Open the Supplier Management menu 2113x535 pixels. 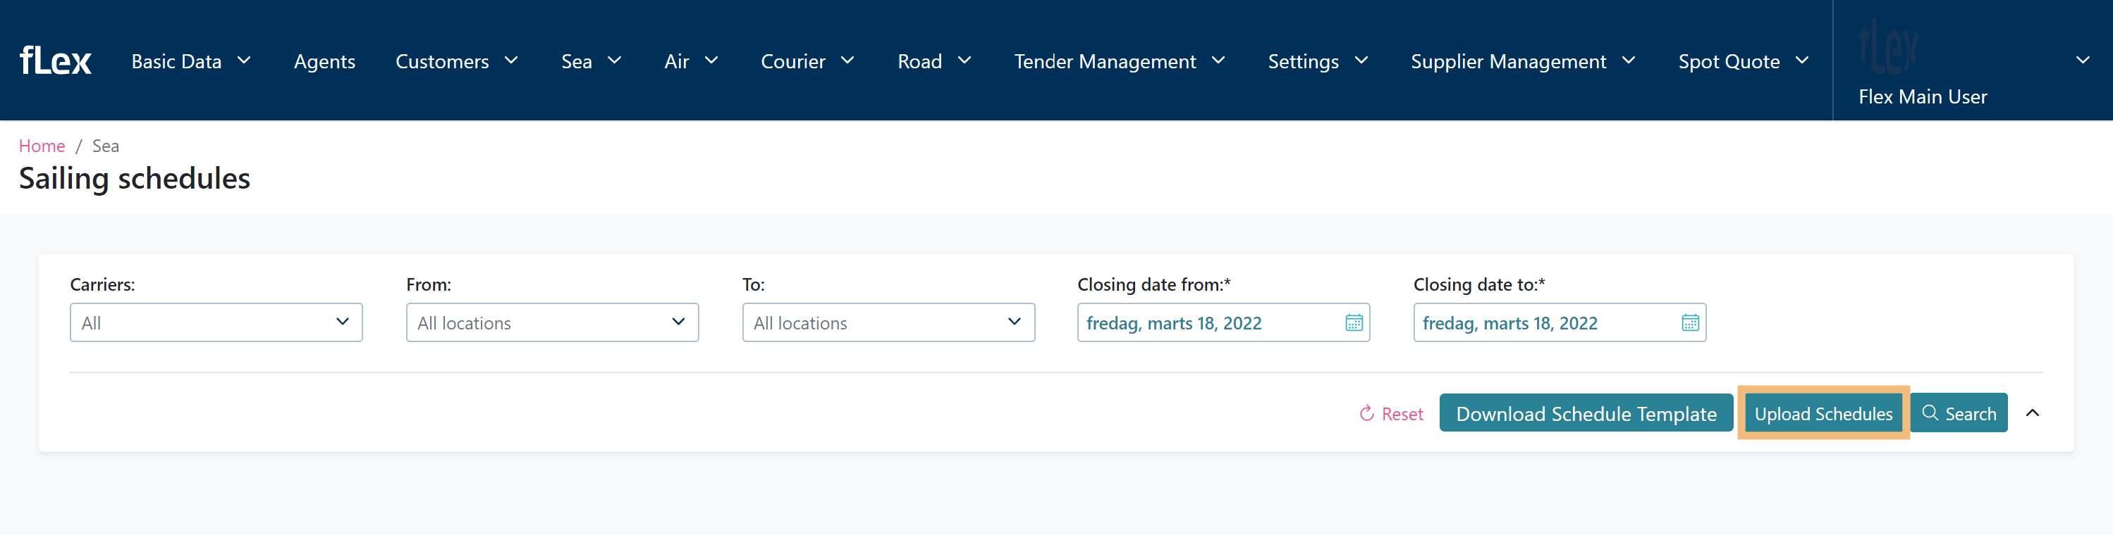(x=1522, y=61)
